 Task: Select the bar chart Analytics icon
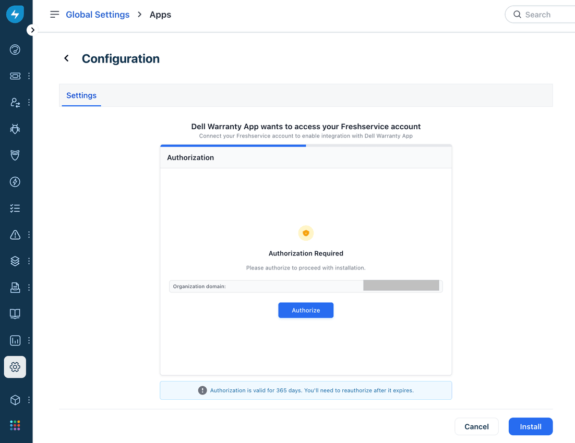tap(15, 340)
